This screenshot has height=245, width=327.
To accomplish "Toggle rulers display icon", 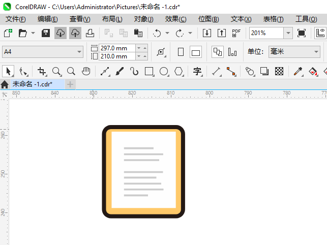I will tap(320, 33).
